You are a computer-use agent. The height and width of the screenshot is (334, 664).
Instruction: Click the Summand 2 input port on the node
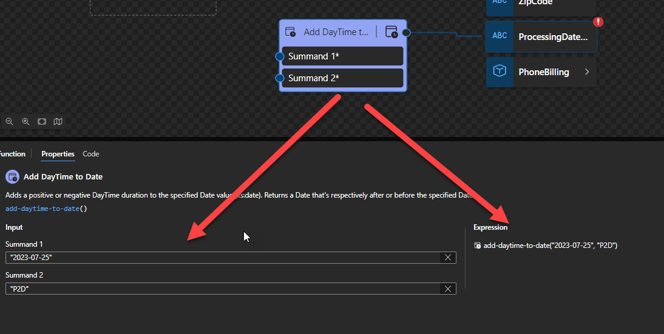tap(280, 78)
